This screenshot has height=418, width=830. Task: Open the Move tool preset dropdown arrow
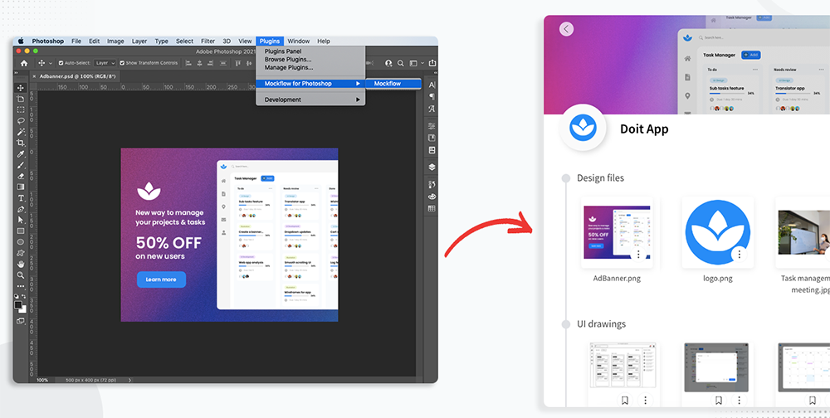51,63
